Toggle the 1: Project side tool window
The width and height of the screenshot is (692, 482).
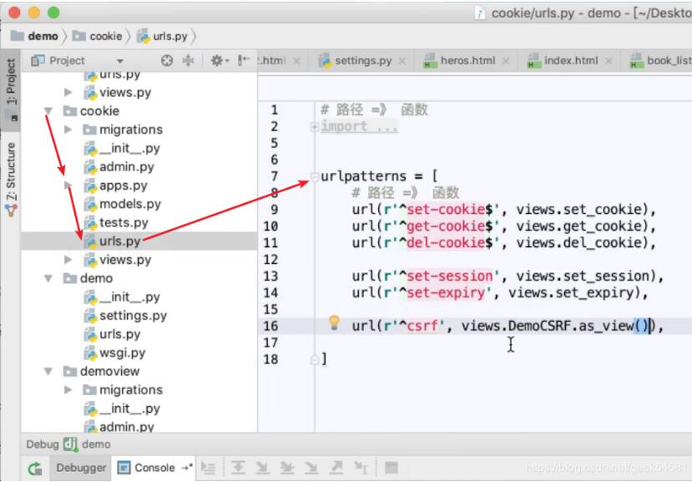(x=11, y=87)
